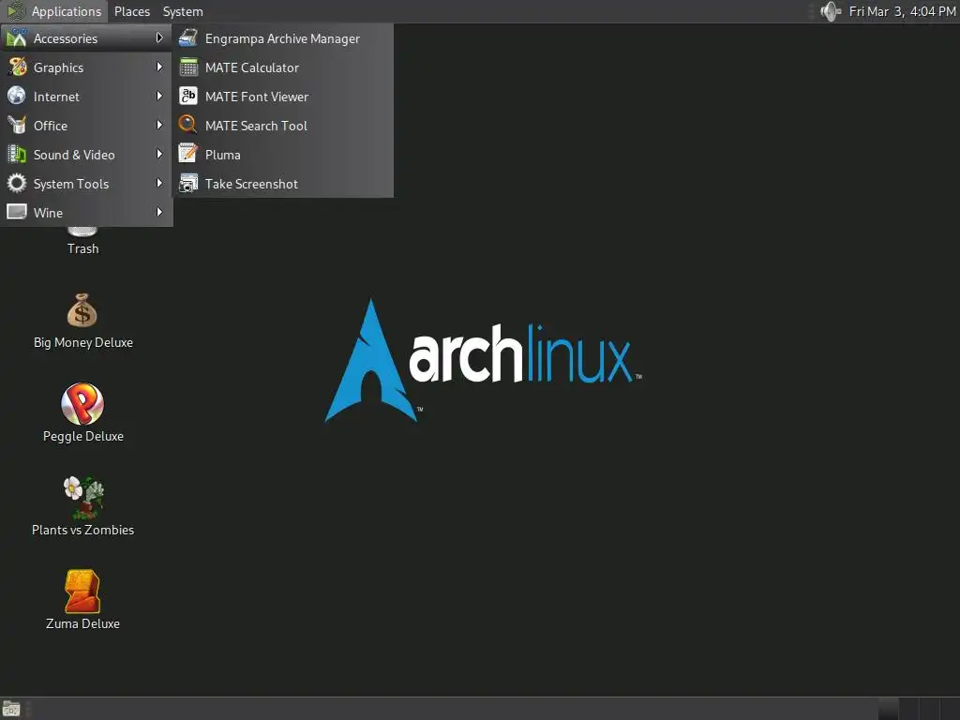Viewport: 960px width, 720px height.
Task: Click the Internet globe icon
Action: tap(17, 97)
